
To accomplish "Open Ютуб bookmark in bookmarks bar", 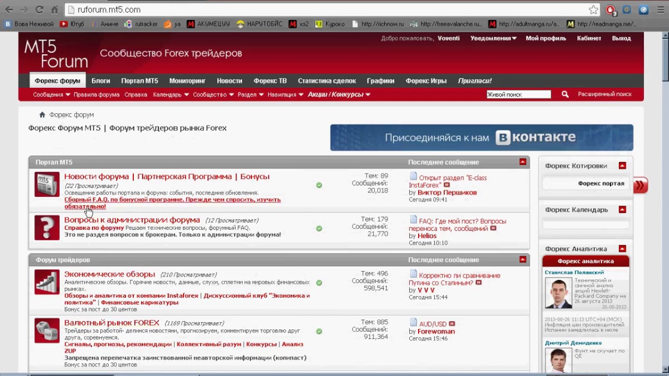I will [72, 24].
